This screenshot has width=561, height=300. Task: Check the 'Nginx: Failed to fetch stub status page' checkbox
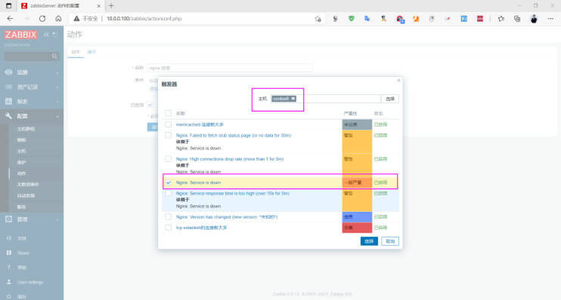(x=168, y=135)
